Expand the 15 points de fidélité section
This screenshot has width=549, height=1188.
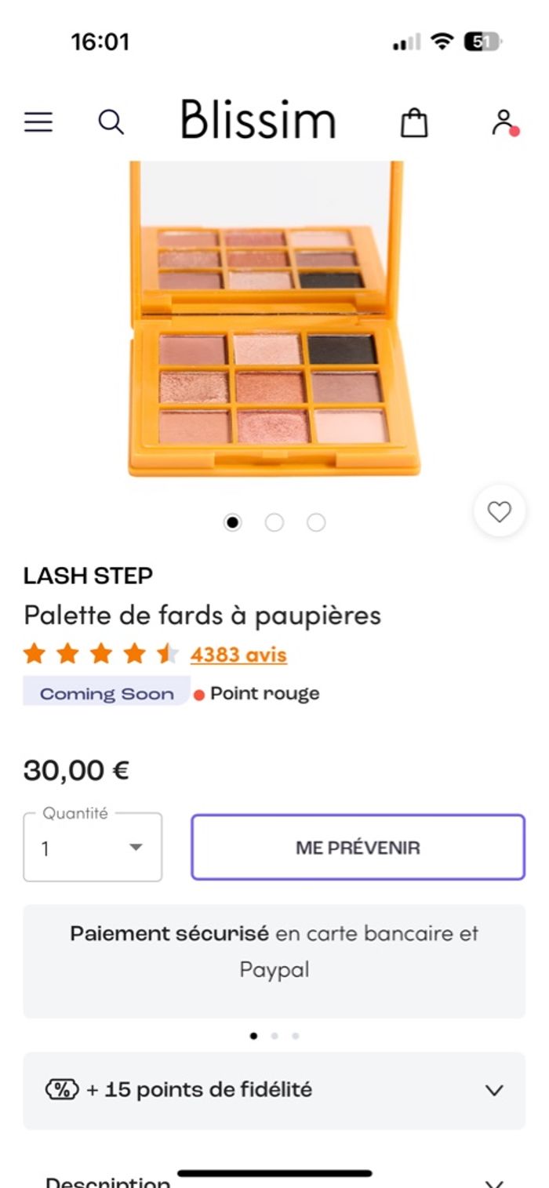click(493, 1090)
